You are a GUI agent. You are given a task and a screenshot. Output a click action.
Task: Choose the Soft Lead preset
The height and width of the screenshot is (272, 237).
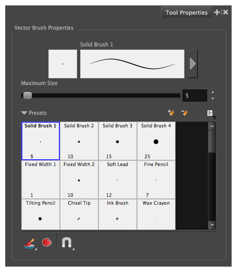tap(118, 180)
